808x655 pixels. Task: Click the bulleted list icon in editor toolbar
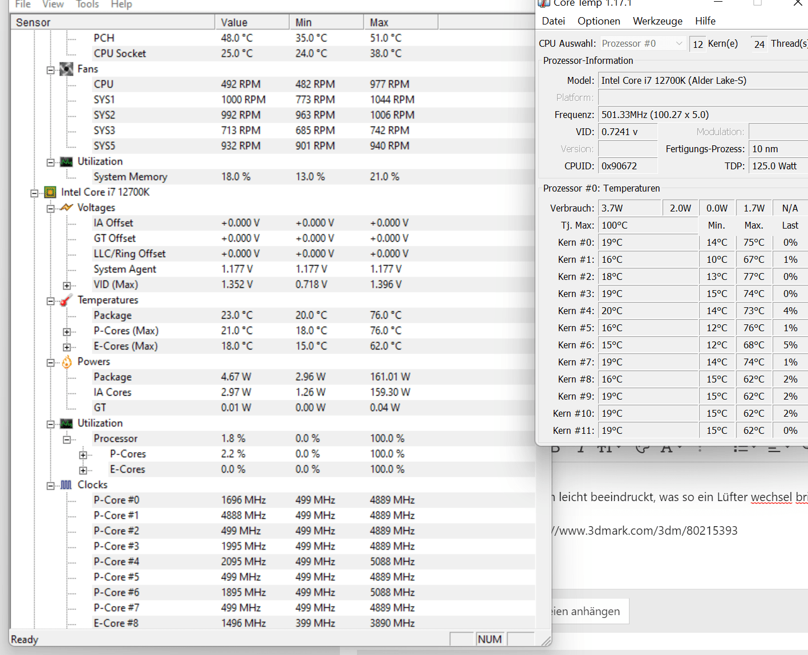pyautogui.click(x=741, y=449)
